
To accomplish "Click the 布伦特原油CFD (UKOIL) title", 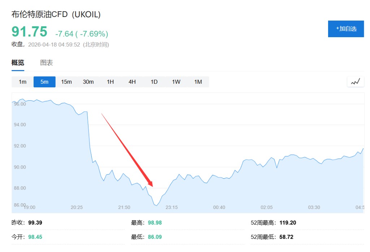I will click(x=56, y=14).
